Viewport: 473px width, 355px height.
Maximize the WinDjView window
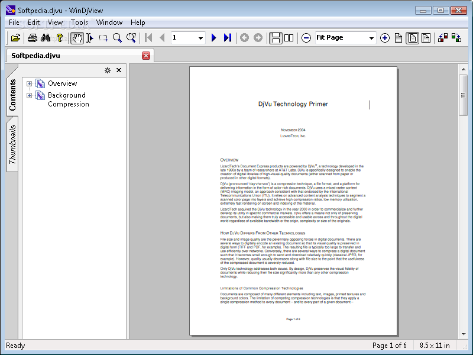pyautogui.click(x=440, y=11)
